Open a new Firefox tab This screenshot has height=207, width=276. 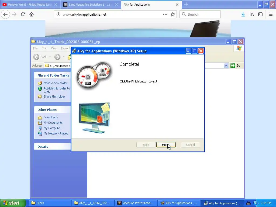click(186, 5)
